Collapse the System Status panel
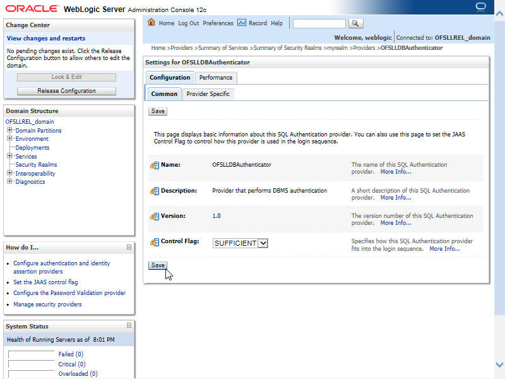The height and width of the screenshot is (379, 505). coord(129,325)
